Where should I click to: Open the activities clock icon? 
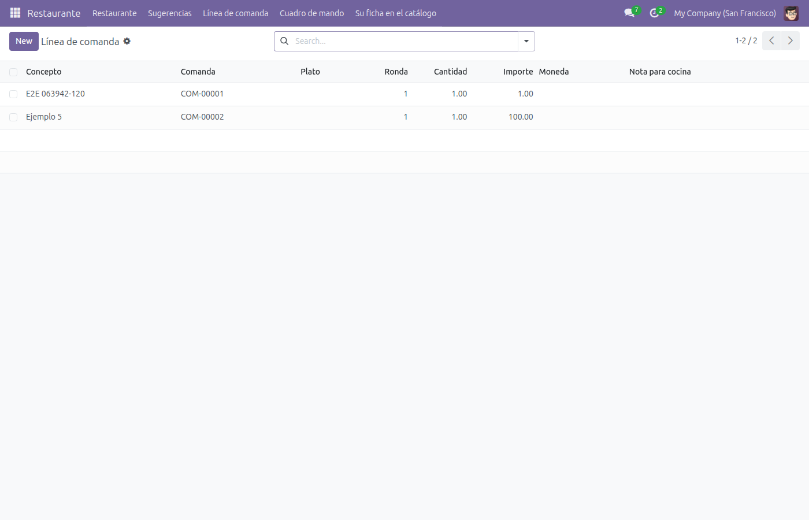[x=654, y=13]
